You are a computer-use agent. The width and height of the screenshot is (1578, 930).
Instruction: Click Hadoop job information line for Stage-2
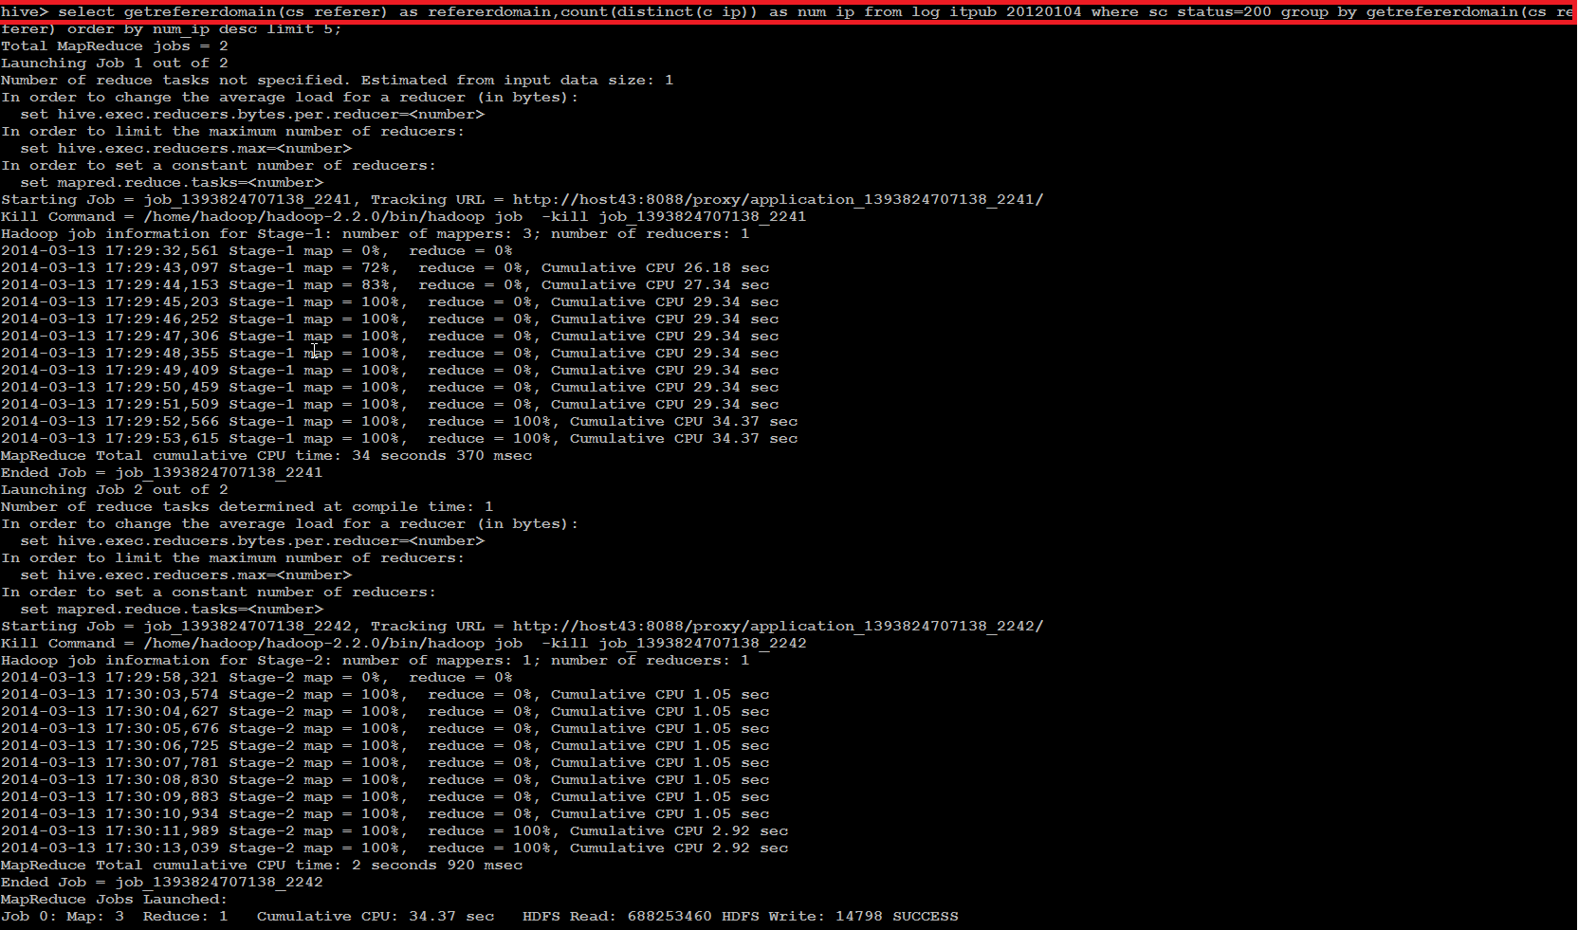click(375, 661)
